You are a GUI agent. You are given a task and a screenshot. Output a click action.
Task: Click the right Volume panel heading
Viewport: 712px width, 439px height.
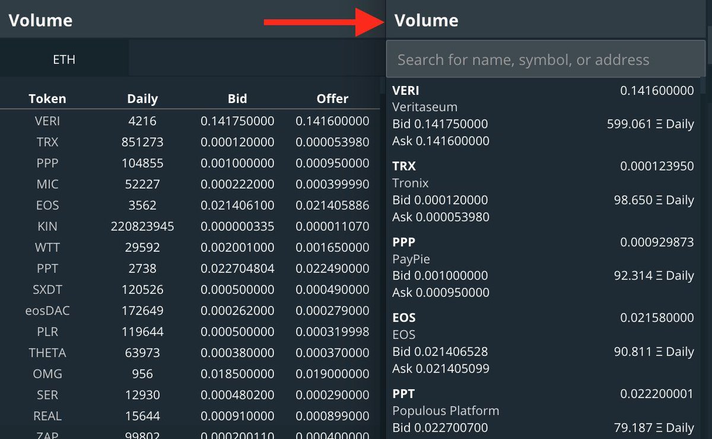(x=427, y=21)
